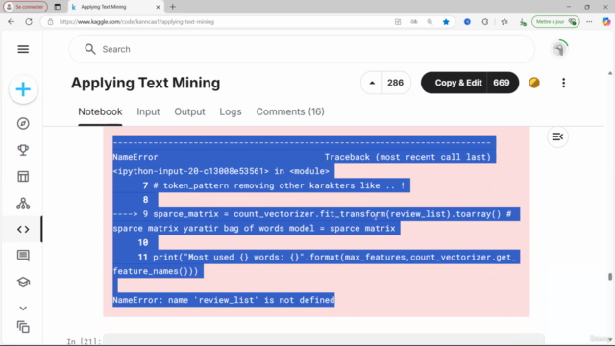Viewport: 615px width, 346px height.
Task: Click the favorites star in address bar
Action: click(446, 22)
